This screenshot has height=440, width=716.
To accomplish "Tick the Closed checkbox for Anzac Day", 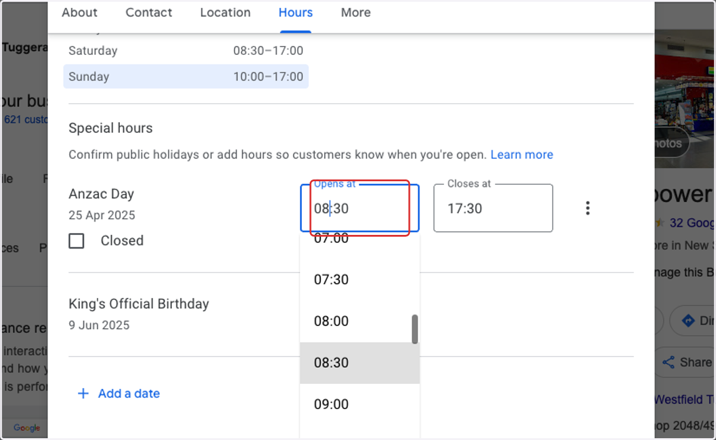I will tap(76, 241).
